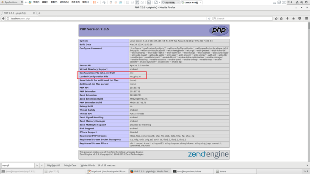Open the VMware 虚拟机(M) menu

coord(64,2)
